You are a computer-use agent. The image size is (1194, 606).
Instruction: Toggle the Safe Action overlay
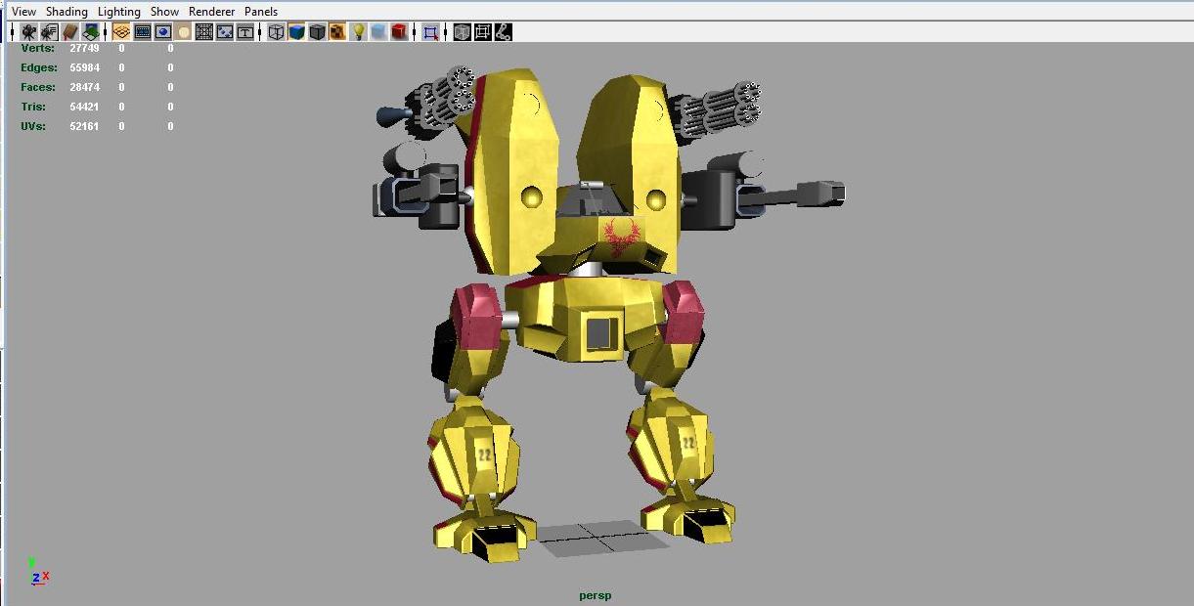[225, 32]
